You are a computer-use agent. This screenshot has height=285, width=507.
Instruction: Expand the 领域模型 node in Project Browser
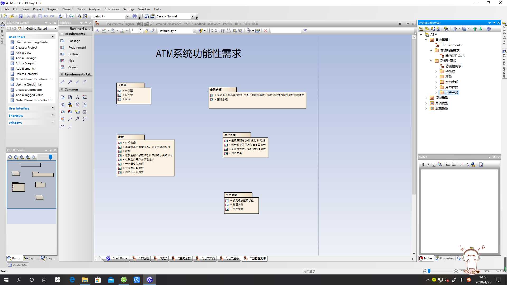[426, 98]
